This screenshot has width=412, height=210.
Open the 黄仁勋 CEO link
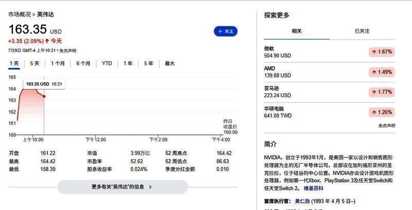(303, 201)
